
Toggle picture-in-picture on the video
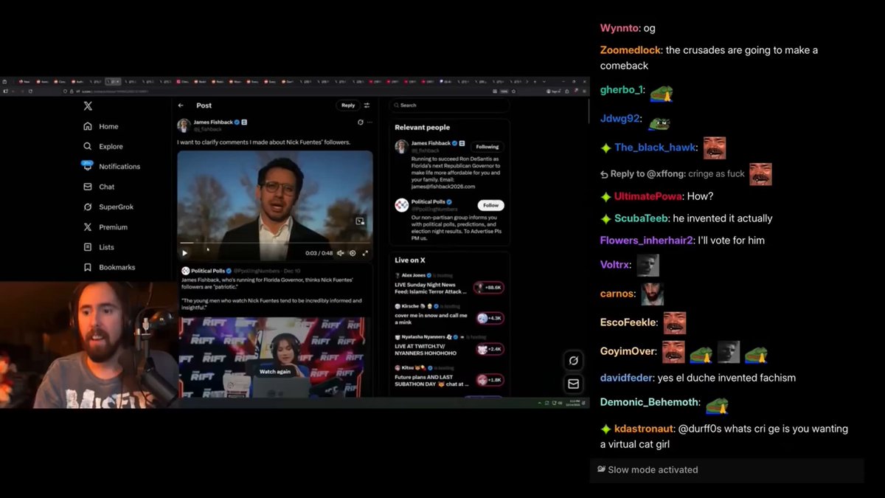click(360, 221)
